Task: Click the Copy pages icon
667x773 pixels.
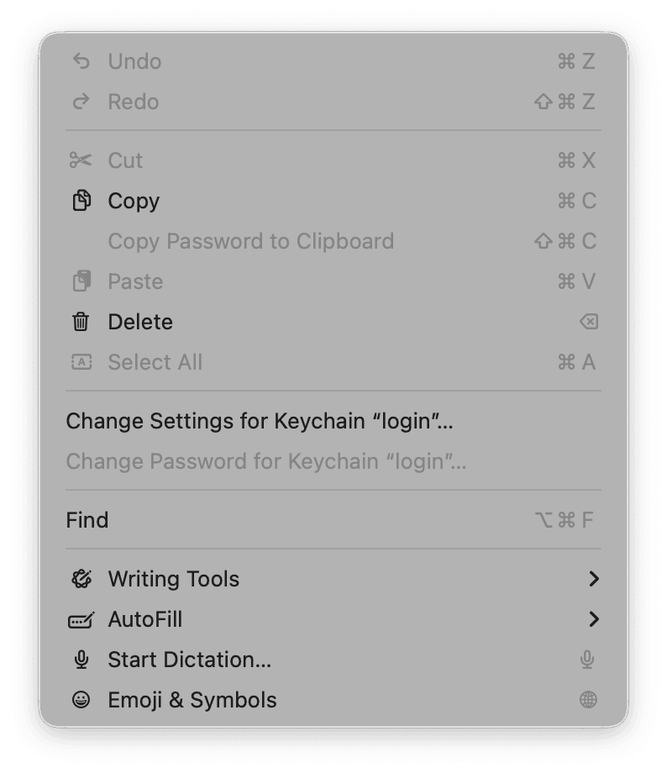Action: click(82, 201)
